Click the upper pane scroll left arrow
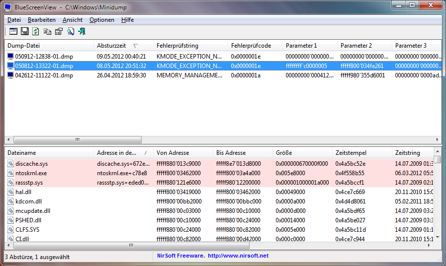 click(x=8, y=139)
